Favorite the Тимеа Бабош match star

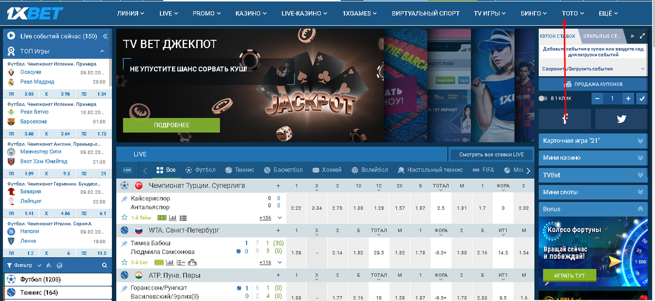click(124, 262)
